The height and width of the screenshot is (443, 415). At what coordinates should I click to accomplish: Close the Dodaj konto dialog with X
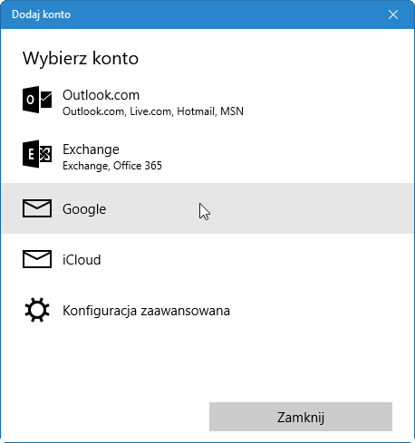tap(393, 14)
